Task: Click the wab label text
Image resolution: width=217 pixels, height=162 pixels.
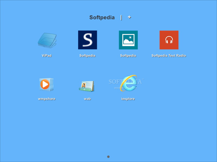Action: tap(87, 99)
